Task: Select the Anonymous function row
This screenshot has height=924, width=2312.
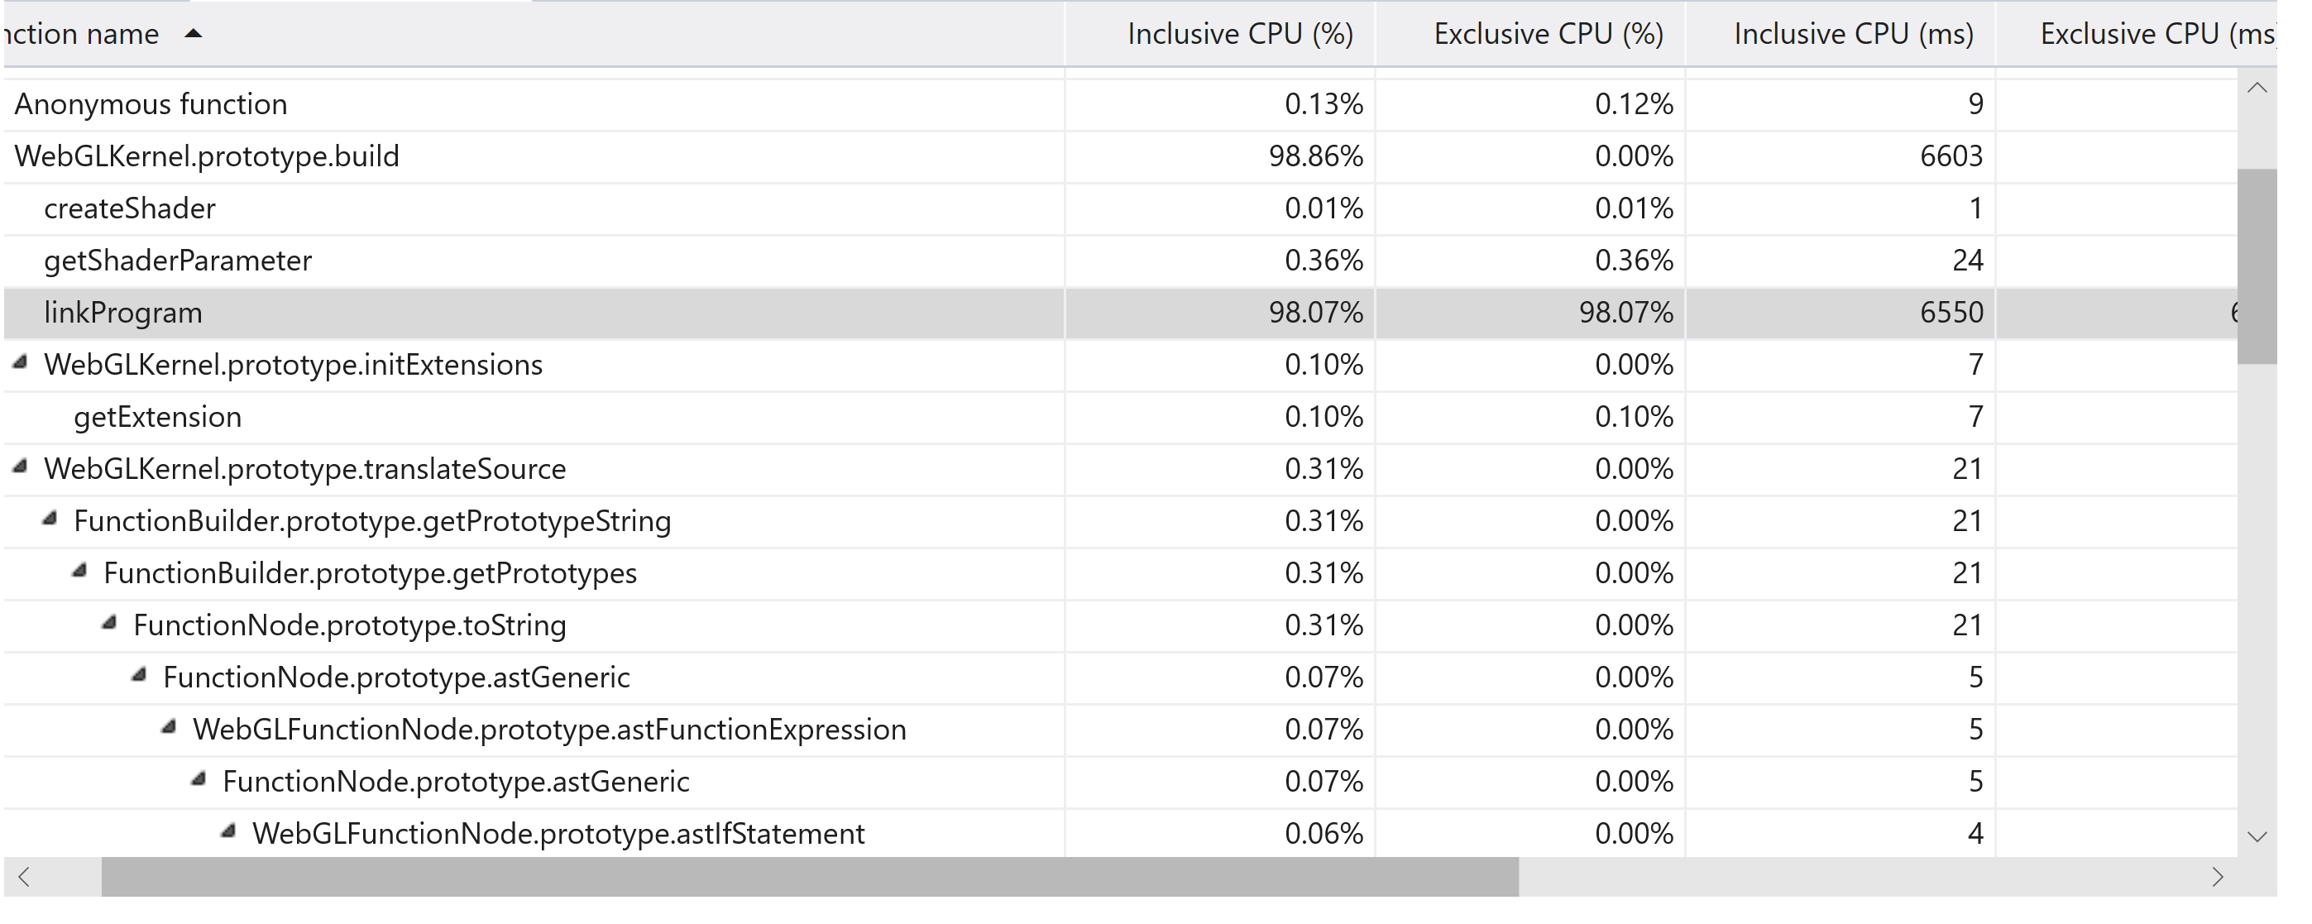Action: point(539,103)
